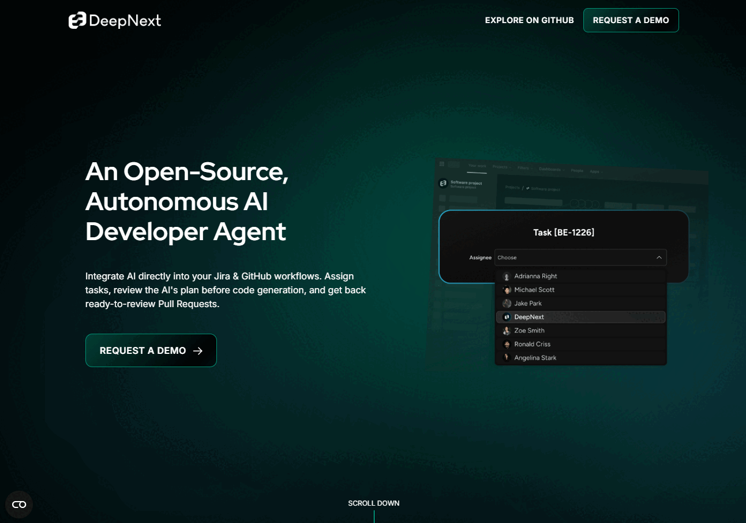Screen dimensions: 746x523
Task: Click the app grid icon in mockup
Action: (442, 164)
